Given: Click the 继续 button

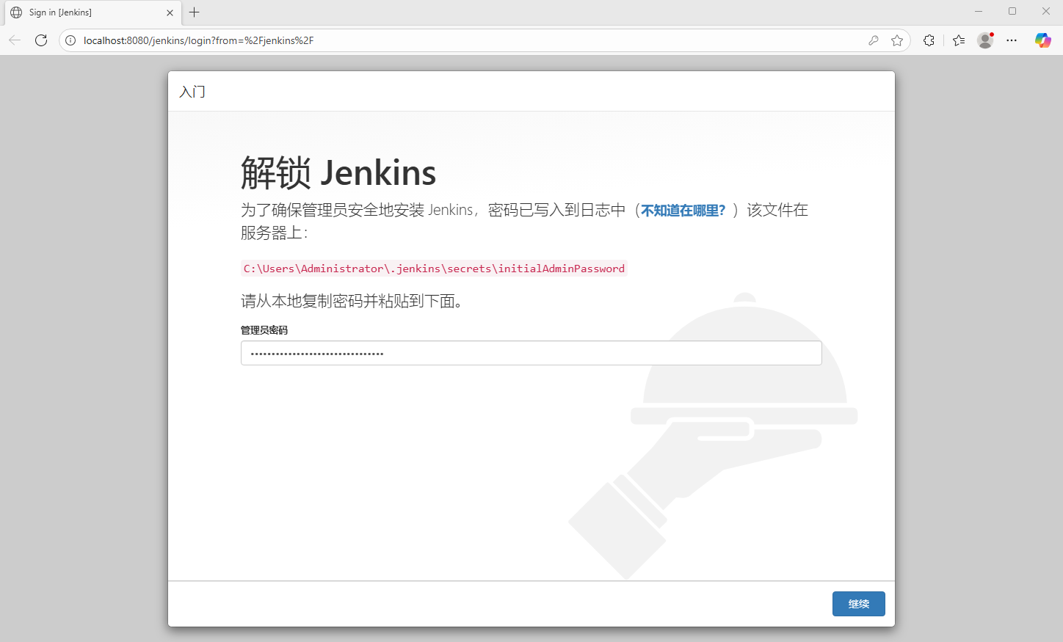Looking at the screenshot, I should [x=858, y=604].
